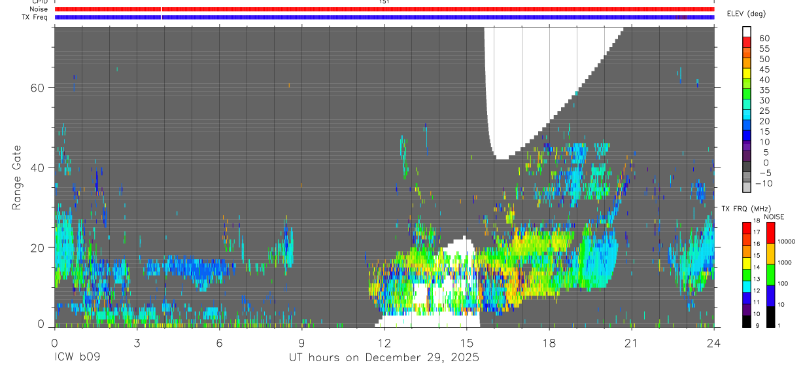Click the NOISE legend value '100'
The width and height of the screenshot is (803, 371).
pos(784,284)
